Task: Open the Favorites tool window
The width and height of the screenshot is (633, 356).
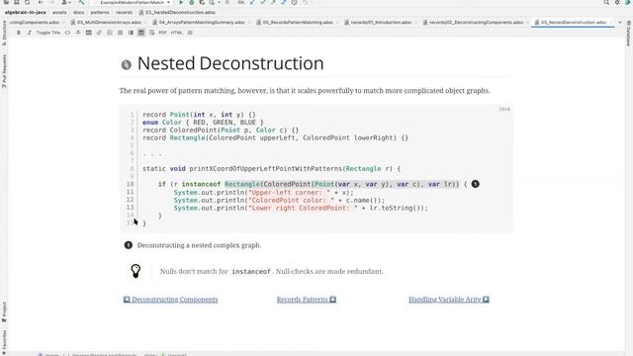Action: tap(4, 341)
